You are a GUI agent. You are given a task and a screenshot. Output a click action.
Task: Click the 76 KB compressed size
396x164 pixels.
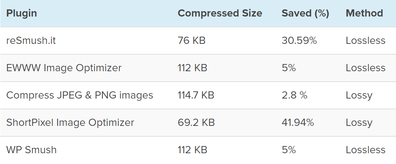pos(191,41)
